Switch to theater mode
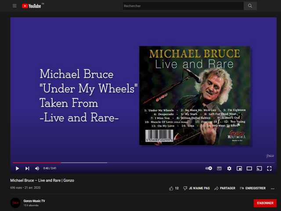The height and width of the screenshot is (211, 281). pos(249,168)
